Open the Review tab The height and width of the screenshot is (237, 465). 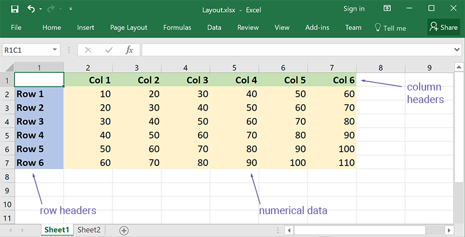(x=248, y=27)
